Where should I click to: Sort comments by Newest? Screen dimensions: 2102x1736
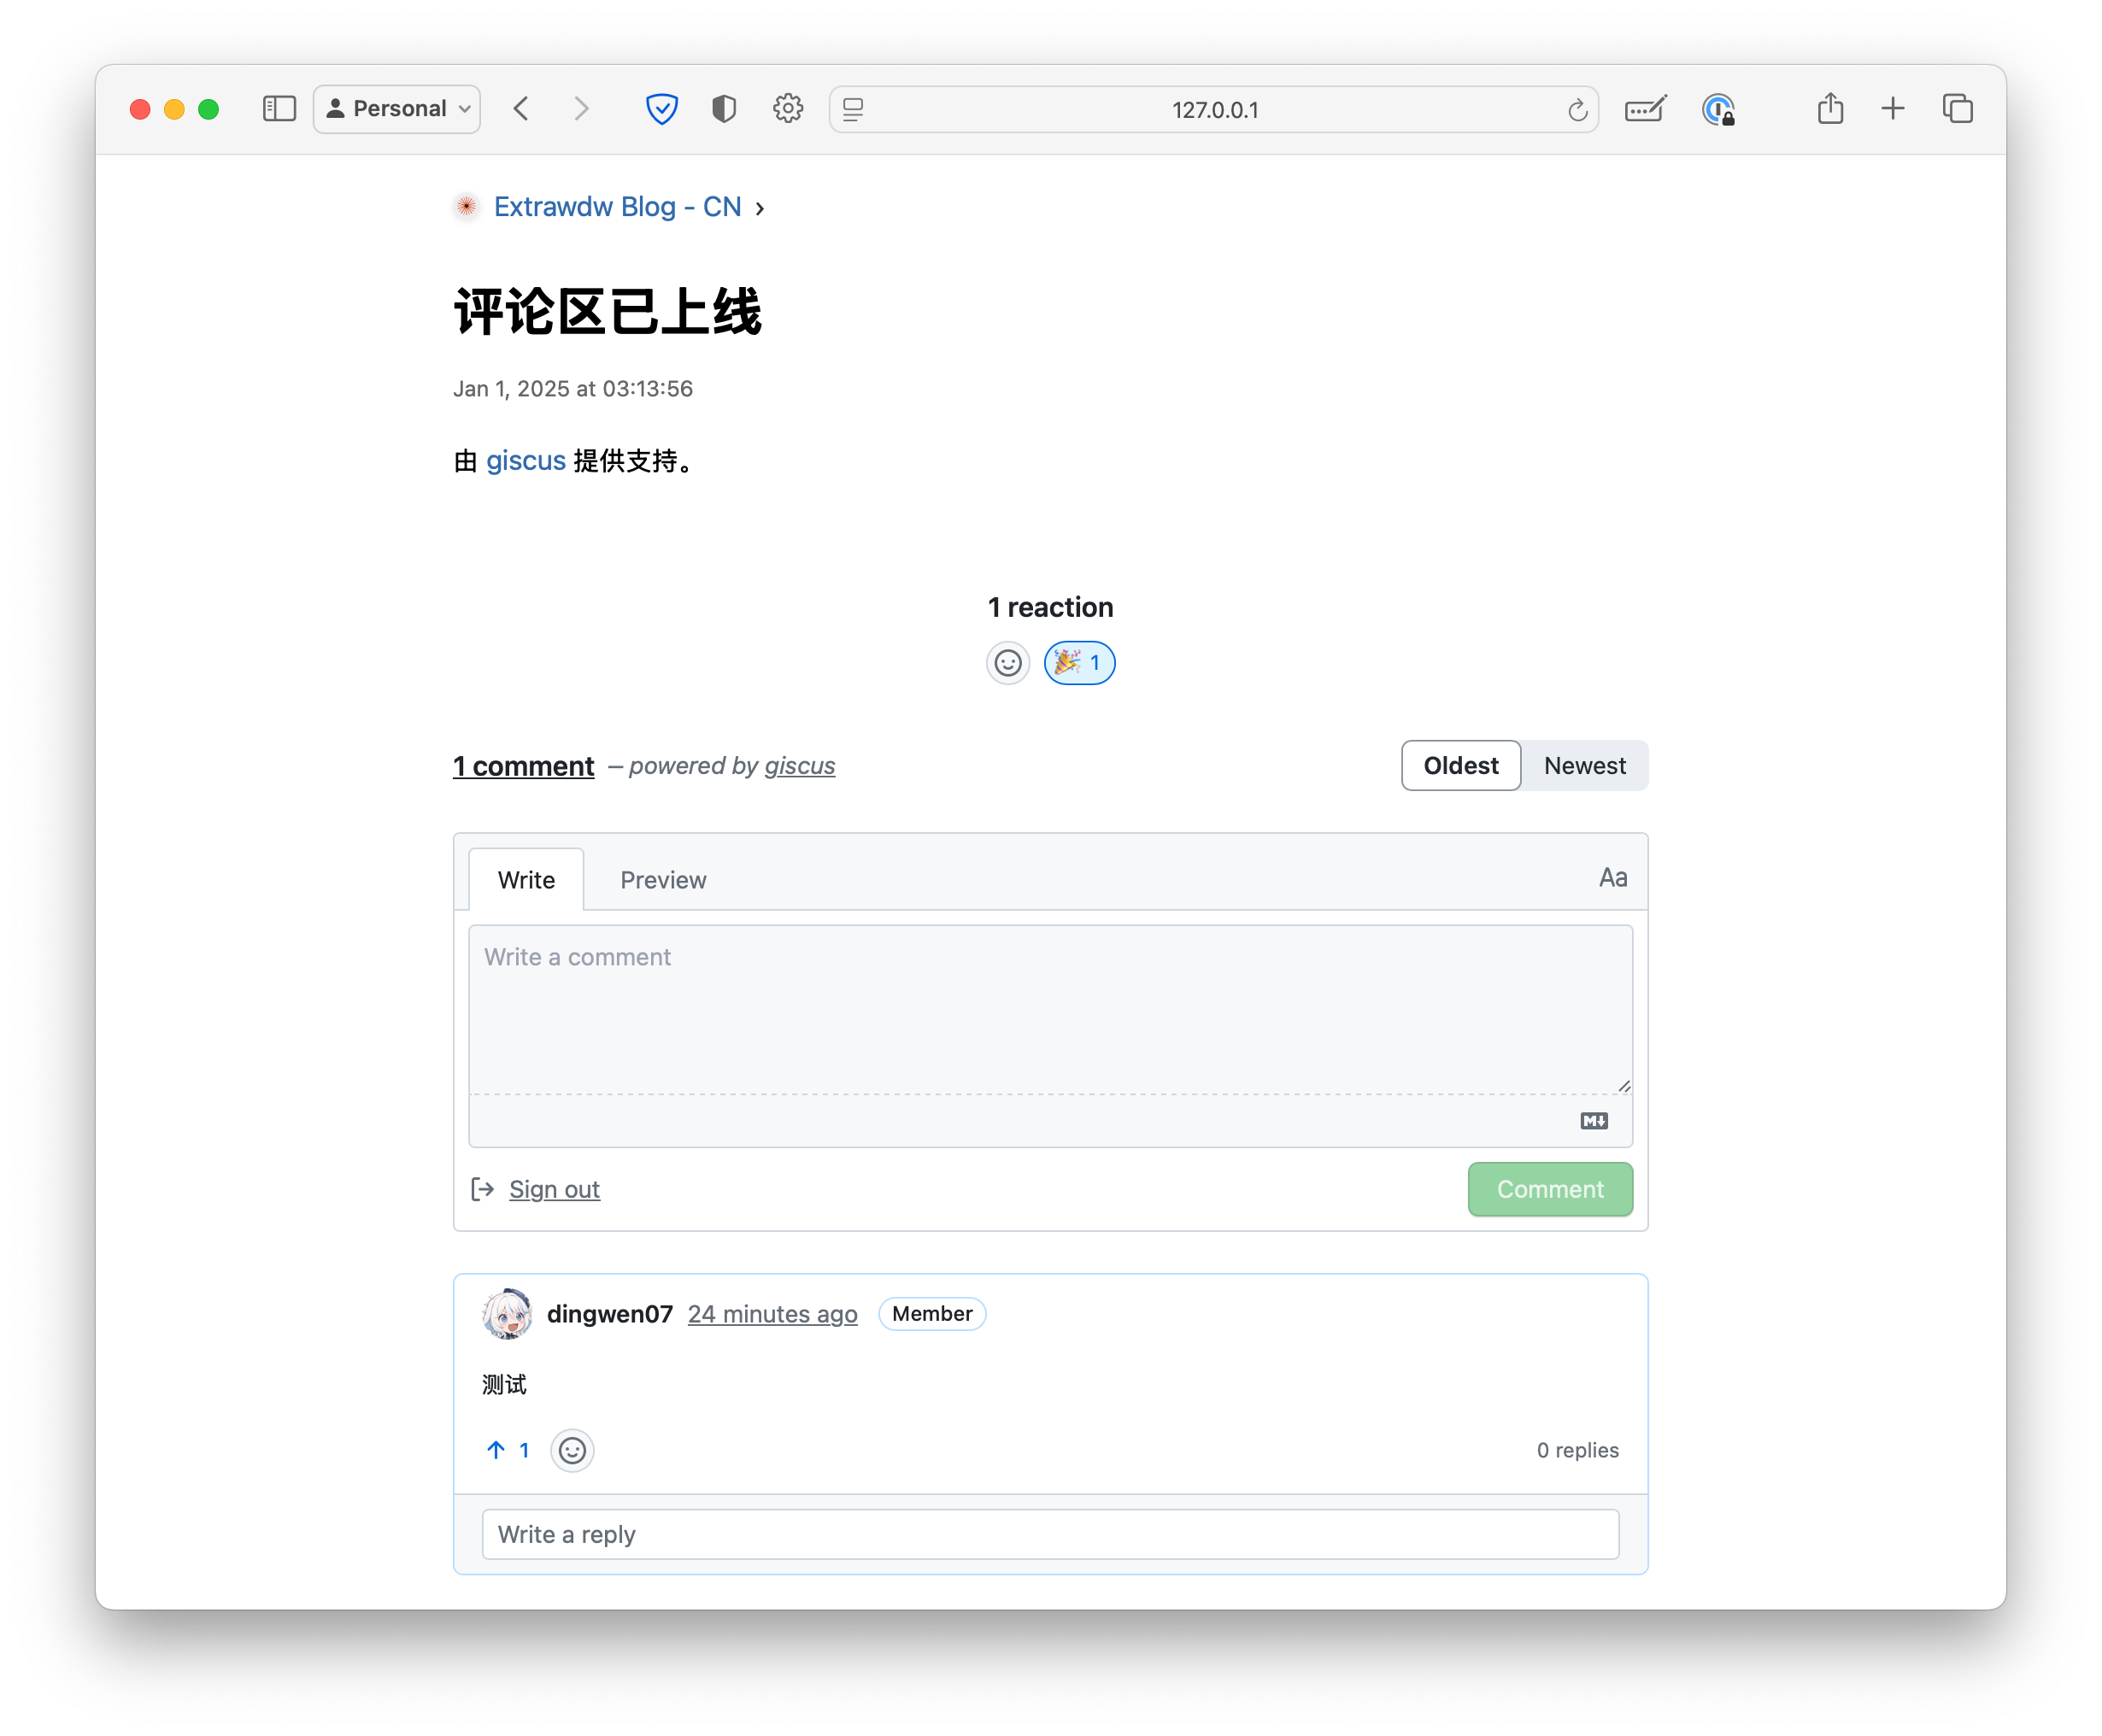tap(1583, 765)
